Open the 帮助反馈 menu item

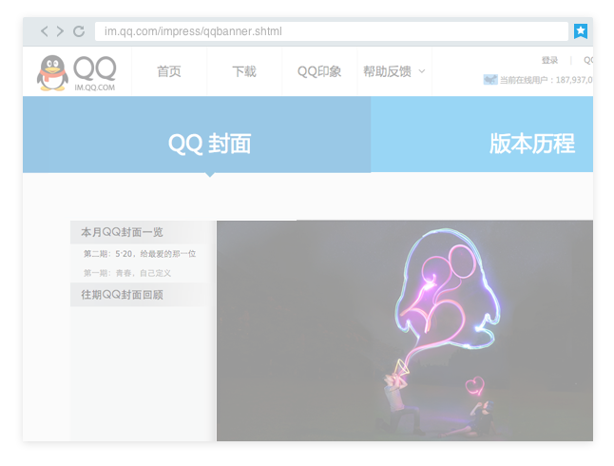click(x=387, y=71)
